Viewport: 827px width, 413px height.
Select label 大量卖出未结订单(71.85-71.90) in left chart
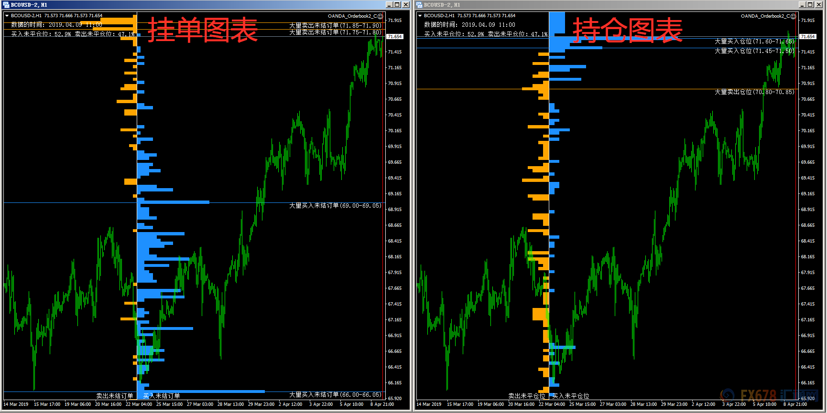(335, 26)
